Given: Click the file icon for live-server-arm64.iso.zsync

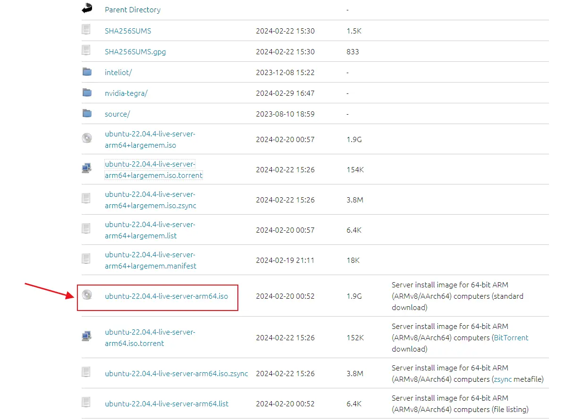Looking at the screenshot, I should pyautogui.click(x=86, y=372).
